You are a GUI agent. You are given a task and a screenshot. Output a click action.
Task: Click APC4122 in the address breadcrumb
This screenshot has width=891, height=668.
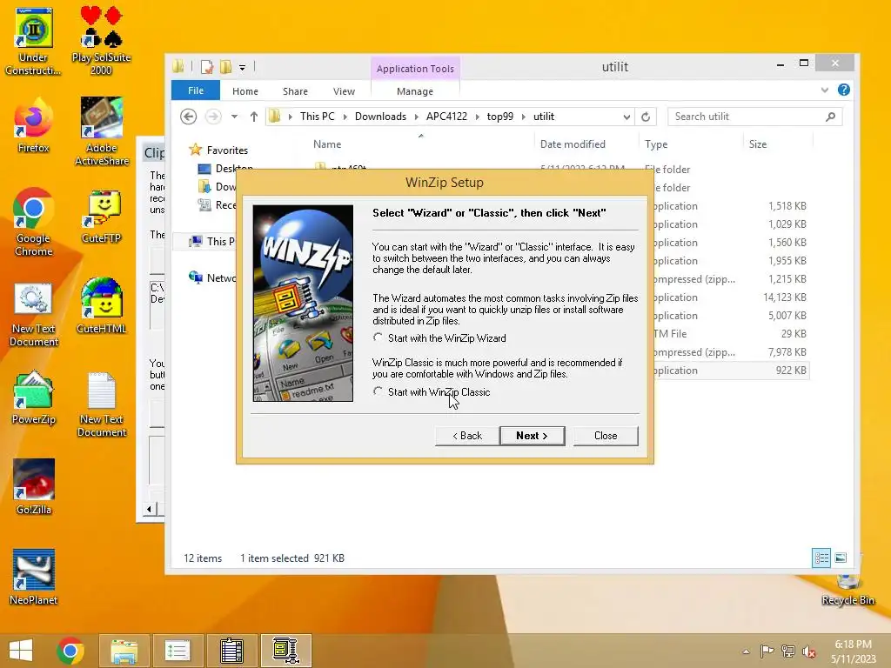(446, 117)
